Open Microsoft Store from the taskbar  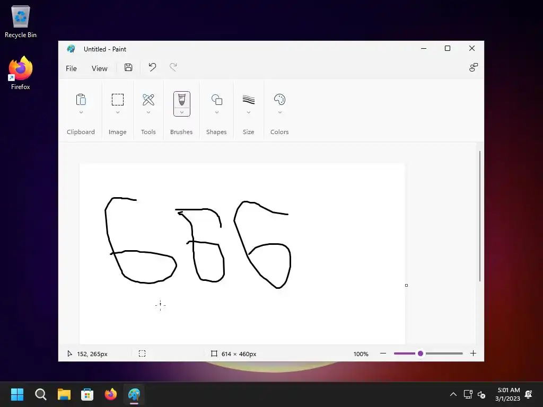click(87, 394)
